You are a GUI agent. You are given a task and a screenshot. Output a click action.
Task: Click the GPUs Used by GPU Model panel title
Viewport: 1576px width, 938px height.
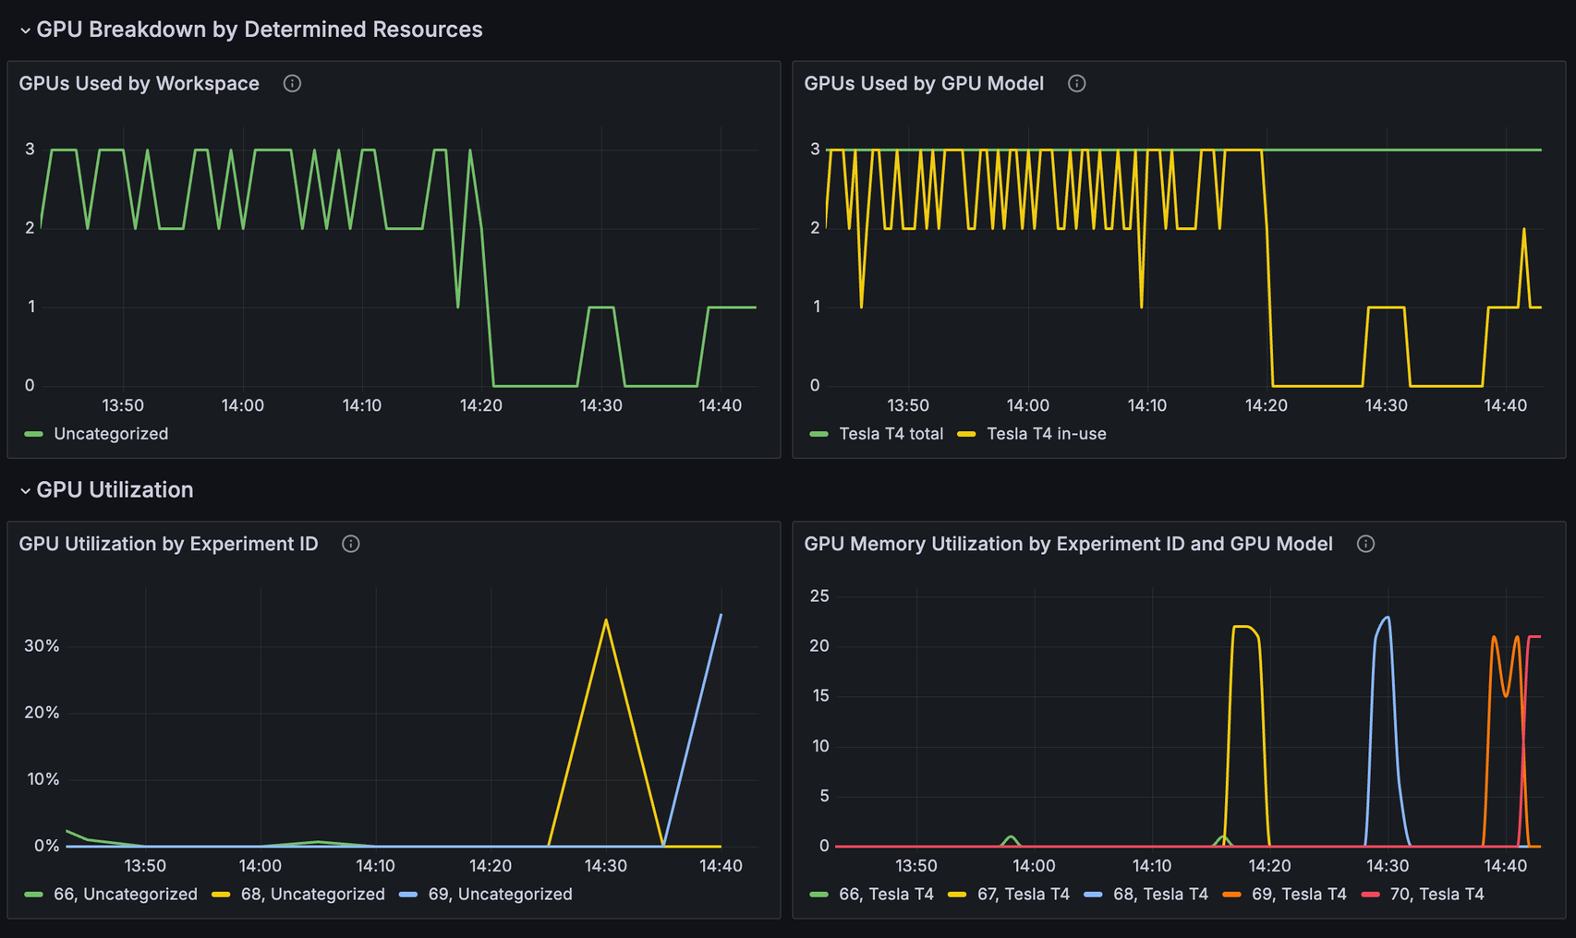point(924,83)
